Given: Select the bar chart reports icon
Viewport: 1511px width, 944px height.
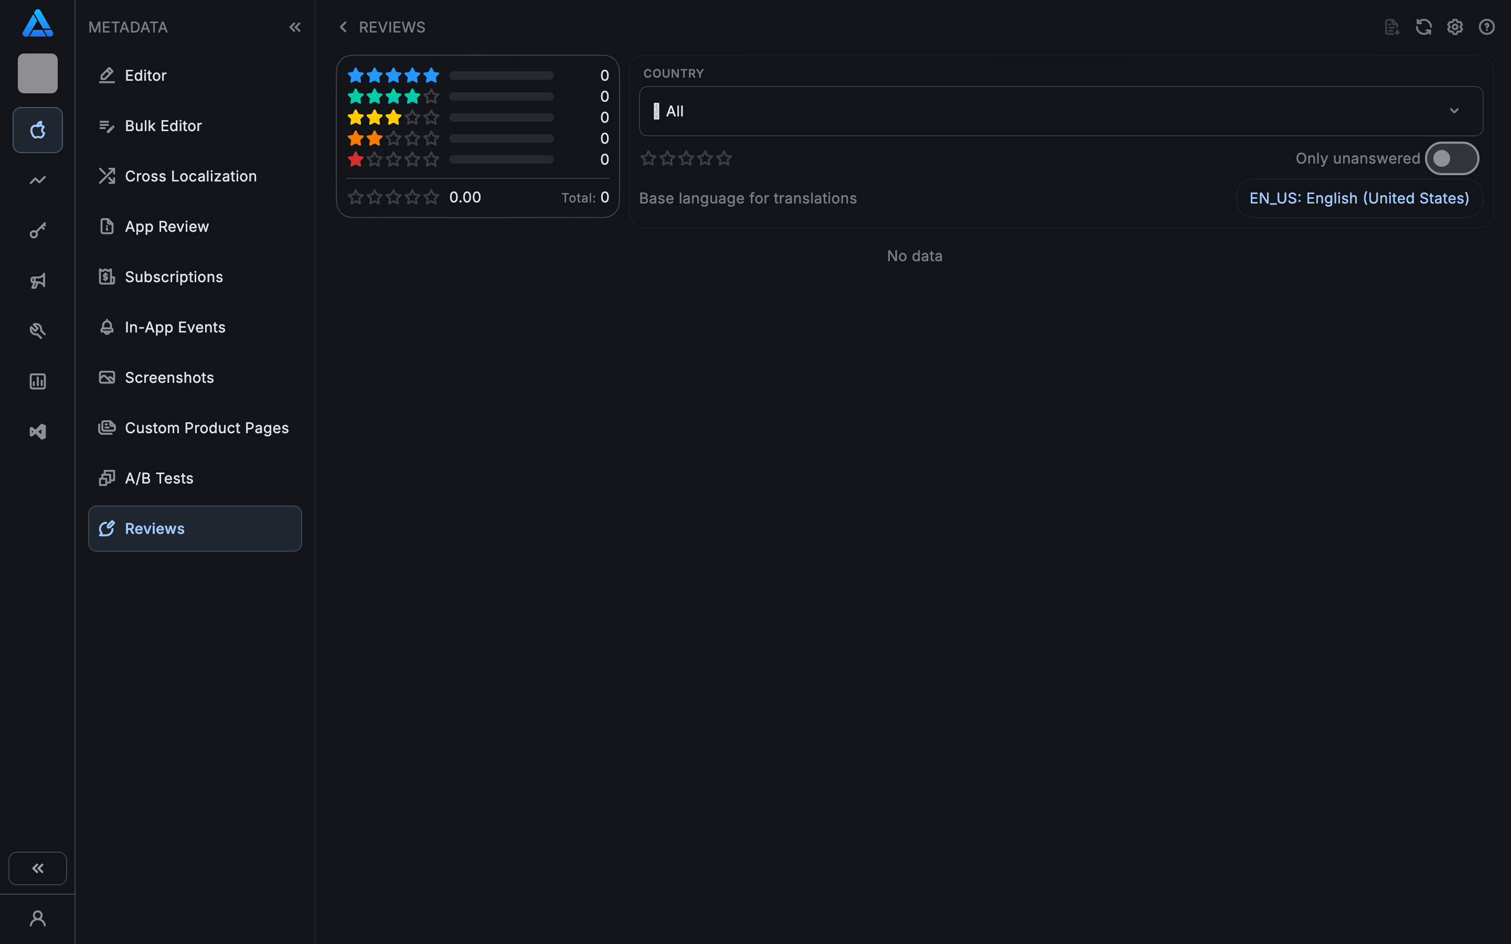Looking at the screenshot, I should (37, 381).
